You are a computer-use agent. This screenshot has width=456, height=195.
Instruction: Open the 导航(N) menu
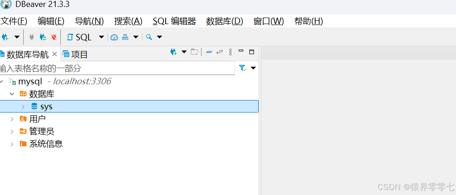[89, 21]
